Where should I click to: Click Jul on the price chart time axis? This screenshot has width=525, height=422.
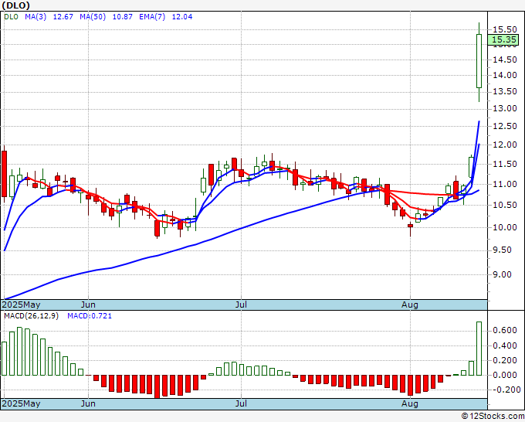[x=241, y=305]
